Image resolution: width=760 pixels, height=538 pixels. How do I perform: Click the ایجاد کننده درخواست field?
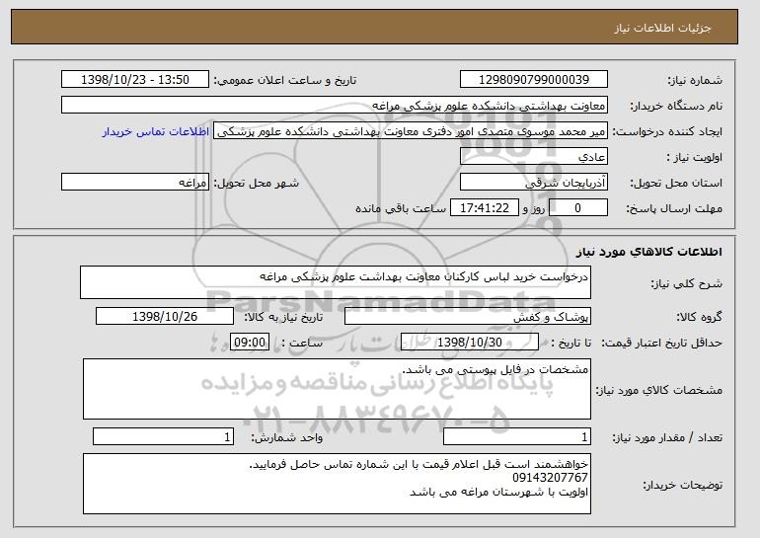pos(411,131)
